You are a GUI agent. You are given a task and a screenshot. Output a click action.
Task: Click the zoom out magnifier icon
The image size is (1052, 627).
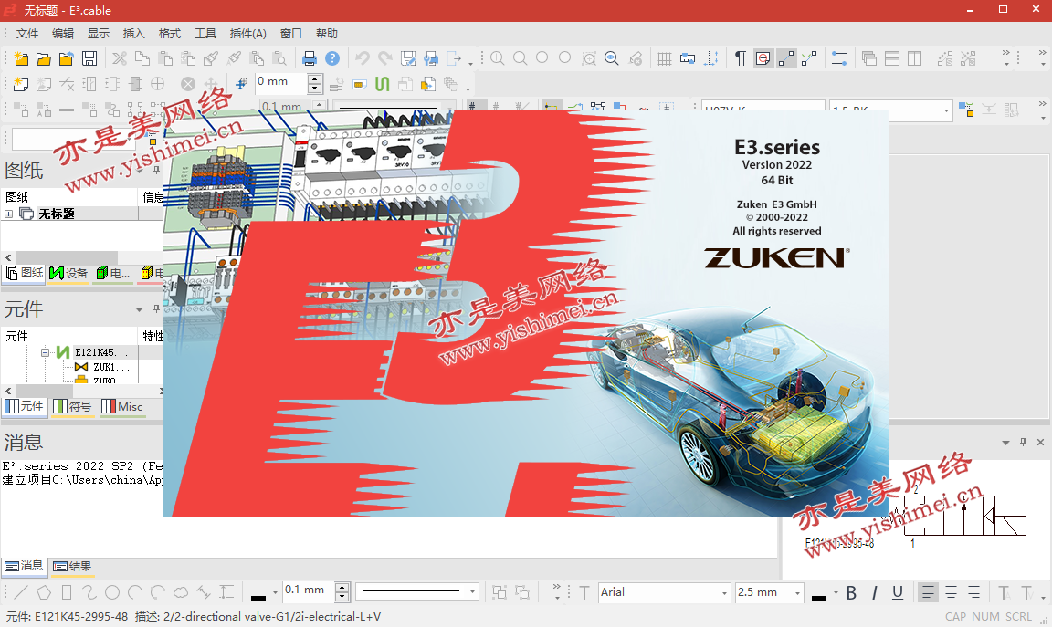[x=520, y=58]
